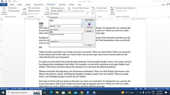Click Next Citation button in dialog

(89, 20)
